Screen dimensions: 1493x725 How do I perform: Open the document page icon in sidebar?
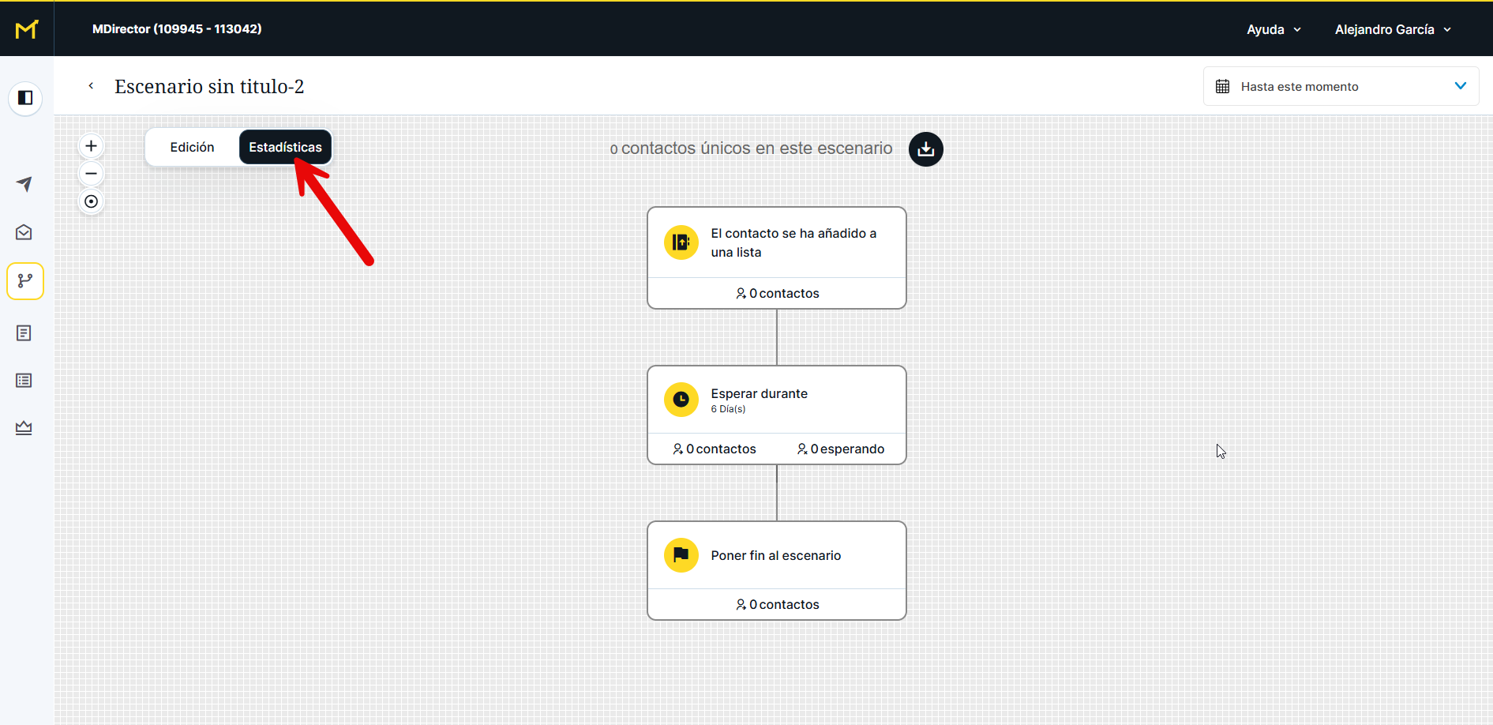(24, 333)
